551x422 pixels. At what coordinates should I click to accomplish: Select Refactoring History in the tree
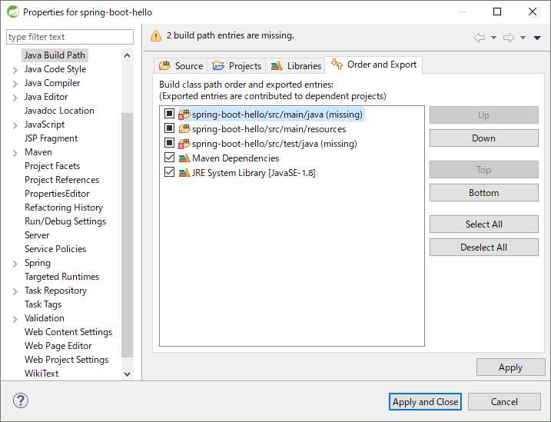click(64, 208)
